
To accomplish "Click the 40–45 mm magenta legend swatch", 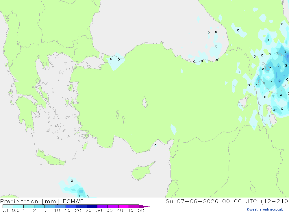I will [x=123, y=206].
